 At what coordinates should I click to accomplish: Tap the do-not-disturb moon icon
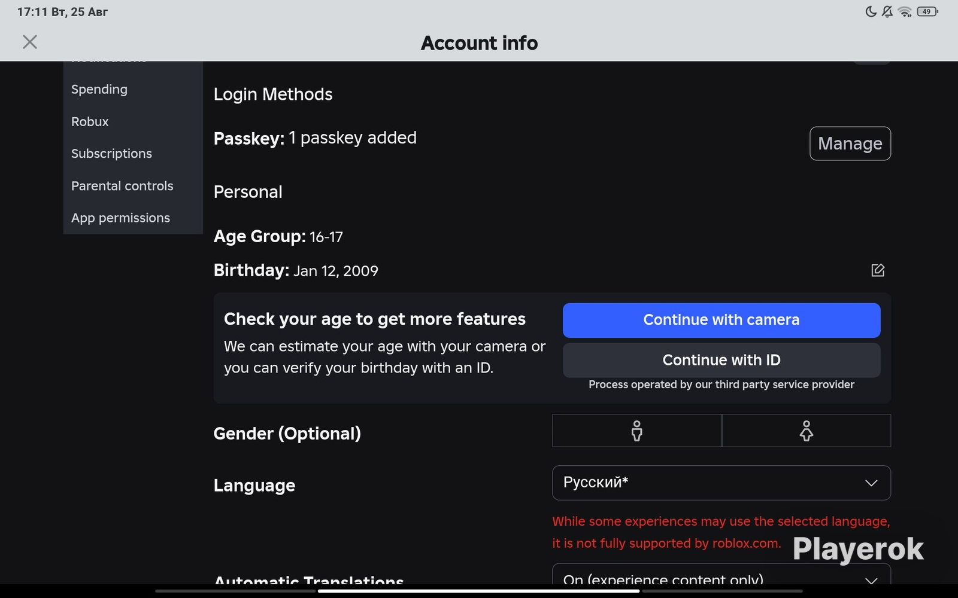[x=871, y=11]
